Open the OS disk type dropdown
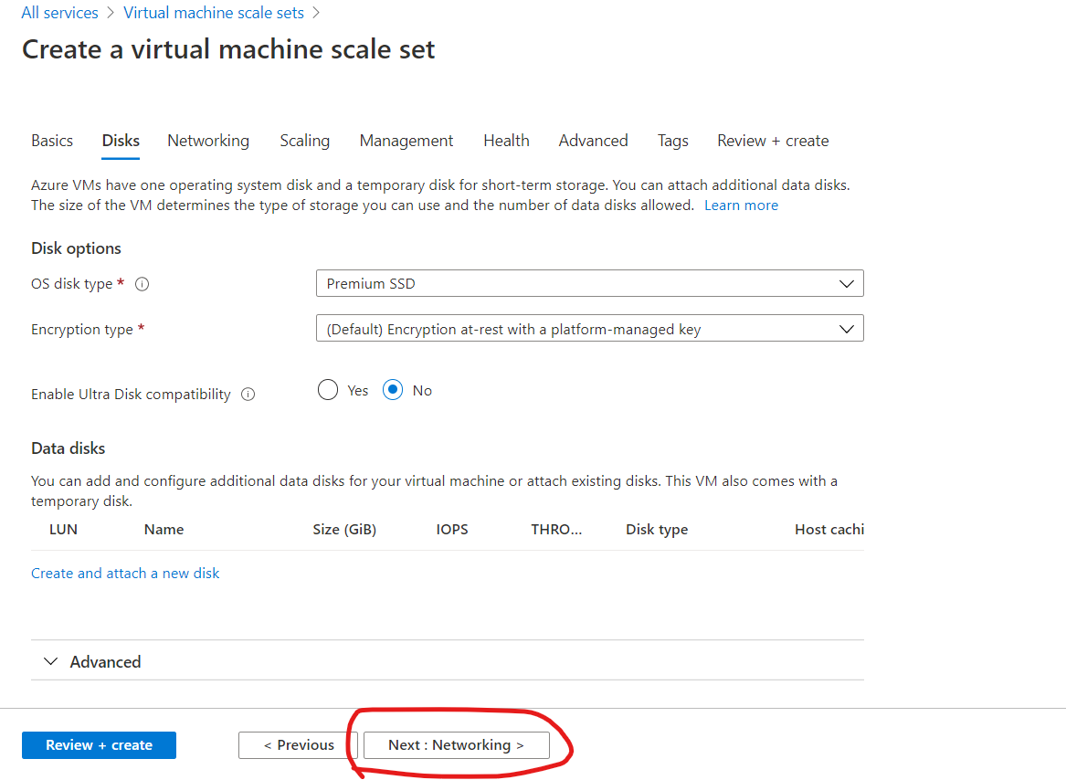Viewport: 1066px width, 780px height. click(x=589, y=283)
